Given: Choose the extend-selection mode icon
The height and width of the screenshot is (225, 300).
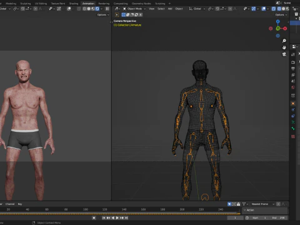Looking at the screenshot, I should pos(128,15).
